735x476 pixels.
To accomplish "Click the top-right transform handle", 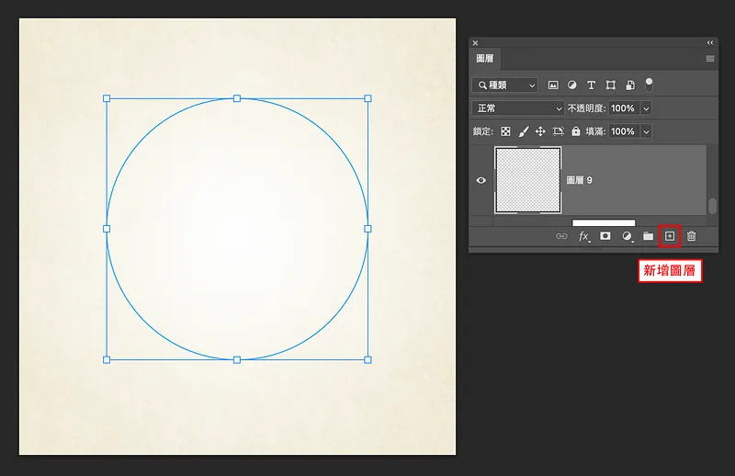I will point(368,98).
